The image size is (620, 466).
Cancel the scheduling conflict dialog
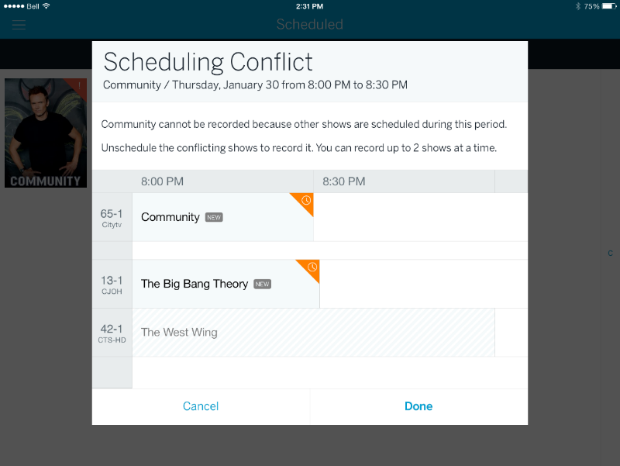pyautogui.click(x=201, y=406)
